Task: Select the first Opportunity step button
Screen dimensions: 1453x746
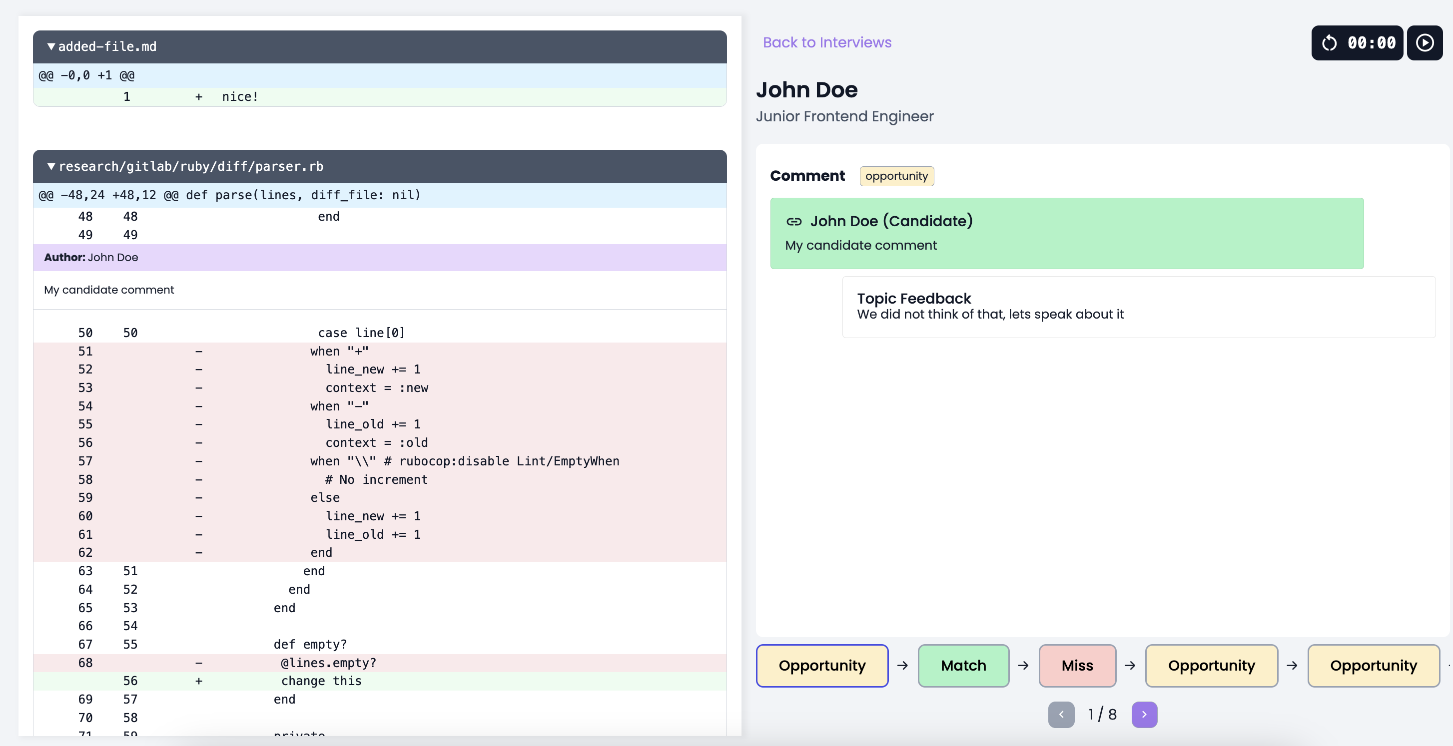Action: pyautogui.click(x=822, y=666)
